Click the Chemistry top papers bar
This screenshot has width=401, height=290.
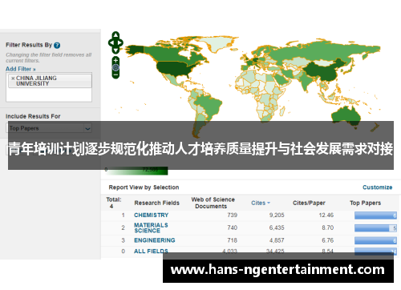(x=375, y=215)
